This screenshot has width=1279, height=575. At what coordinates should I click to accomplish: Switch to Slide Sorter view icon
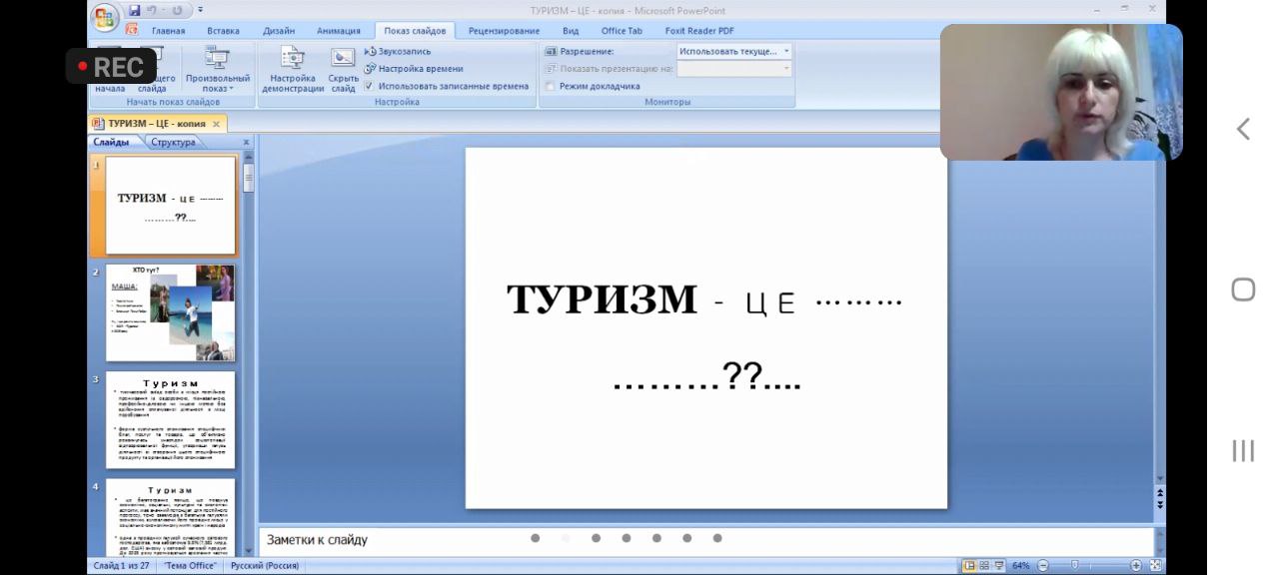tap(984, 565)
